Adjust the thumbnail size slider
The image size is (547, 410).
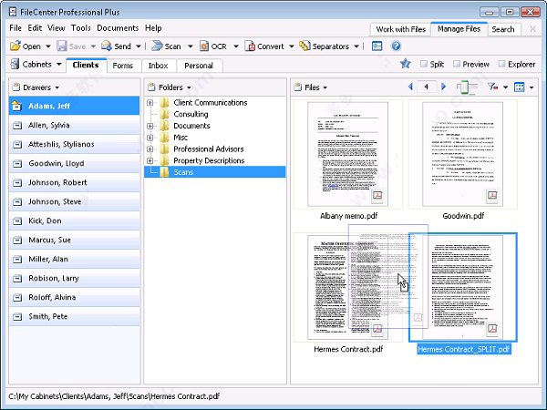(x=467, y=87)
